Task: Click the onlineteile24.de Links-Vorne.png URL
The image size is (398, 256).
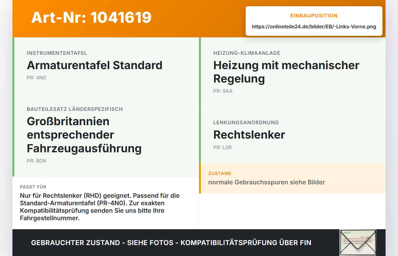Action: (x=314, y=27)
